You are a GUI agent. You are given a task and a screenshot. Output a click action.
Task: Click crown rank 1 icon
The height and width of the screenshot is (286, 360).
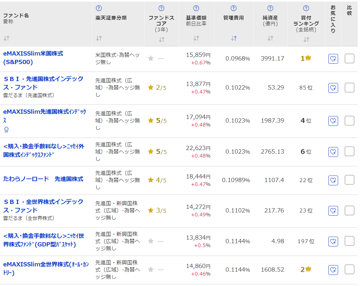point(308,58)
